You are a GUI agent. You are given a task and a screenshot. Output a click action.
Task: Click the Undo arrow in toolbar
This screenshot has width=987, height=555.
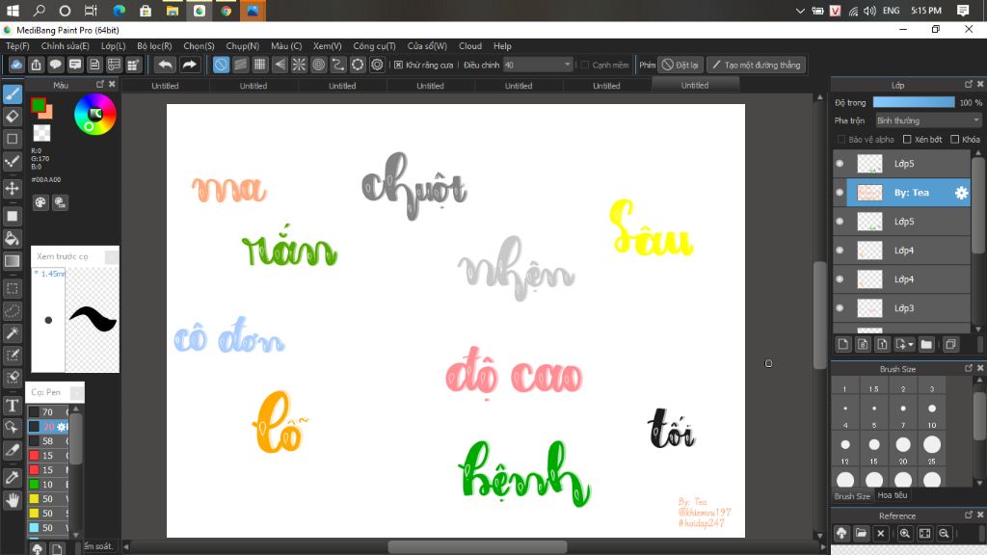point(165,65)
